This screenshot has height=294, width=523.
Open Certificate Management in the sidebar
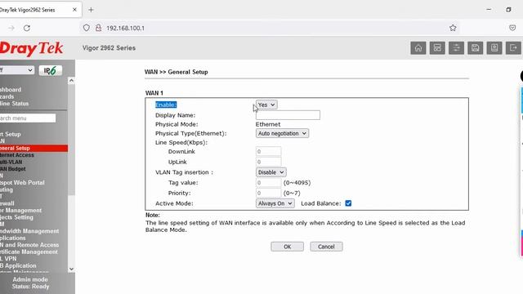click(x=29, y=252)
